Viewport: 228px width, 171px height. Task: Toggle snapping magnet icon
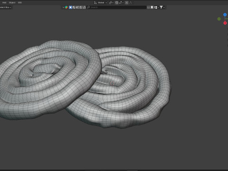click(x=116, y=2)
